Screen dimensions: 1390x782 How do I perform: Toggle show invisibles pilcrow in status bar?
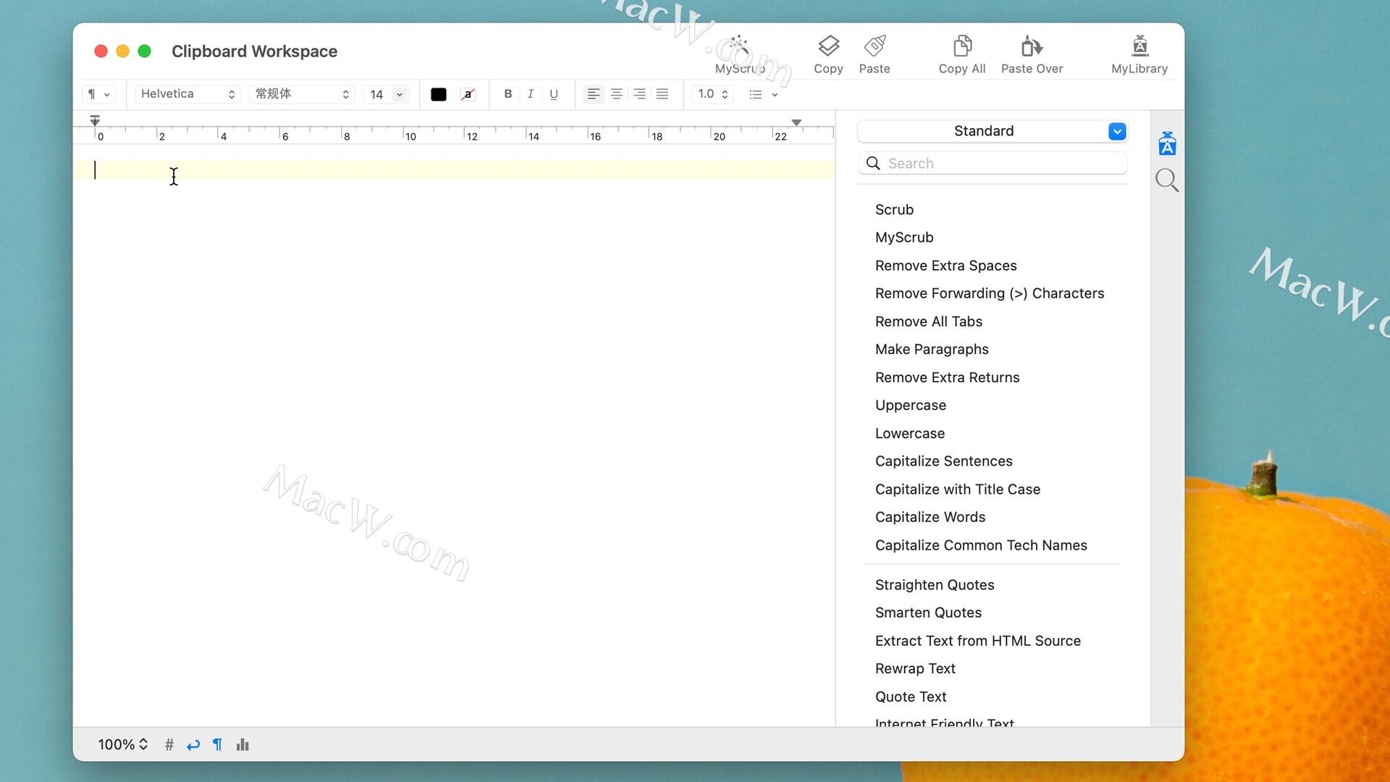tap(217, 744)
